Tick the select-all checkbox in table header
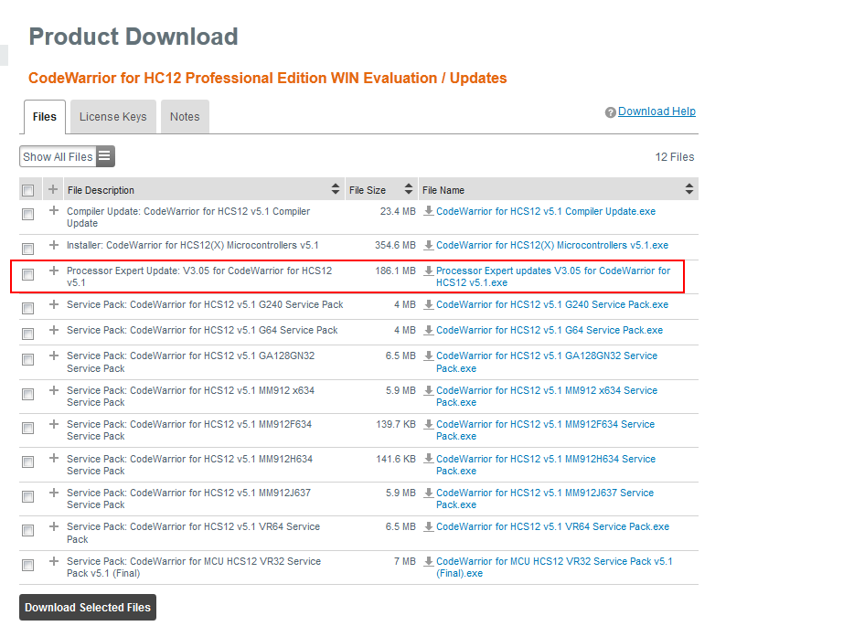Screen dimensions: 854x626 27,190
